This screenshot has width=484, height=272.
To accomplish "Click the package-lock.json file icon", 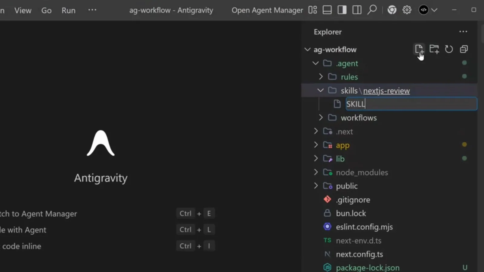I will pyautogui.click(x=327, y=267).
